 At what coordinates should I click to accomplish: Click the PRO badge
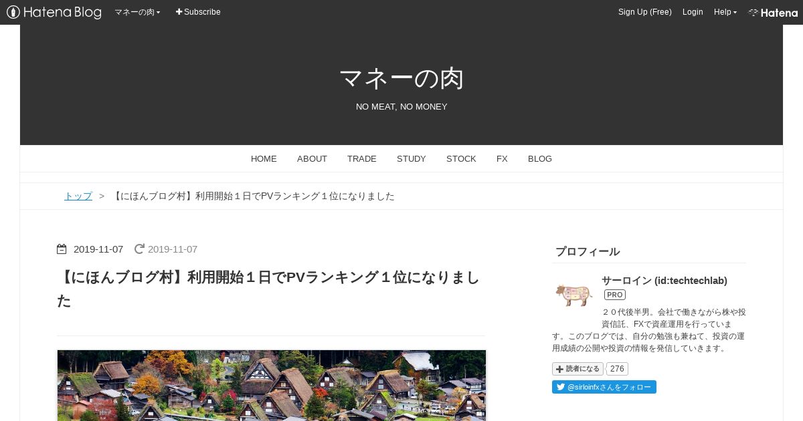click(x=615, y=295)
